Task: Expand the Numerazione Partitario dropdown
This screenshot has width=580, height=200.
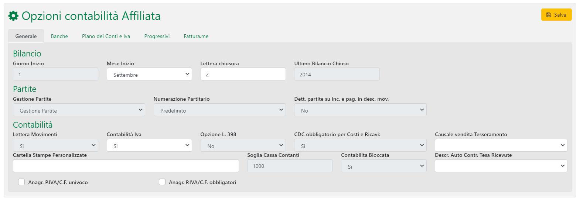Action: coord(219,110)
